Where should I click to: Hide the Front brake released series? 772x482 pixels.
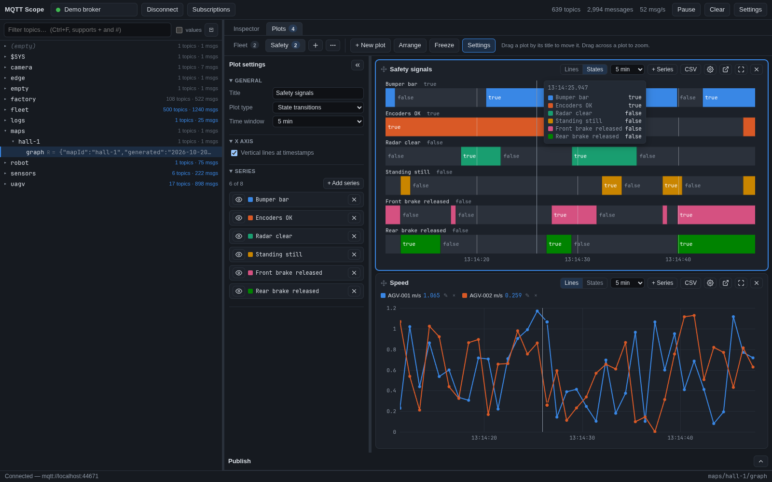tap(239, 273)
